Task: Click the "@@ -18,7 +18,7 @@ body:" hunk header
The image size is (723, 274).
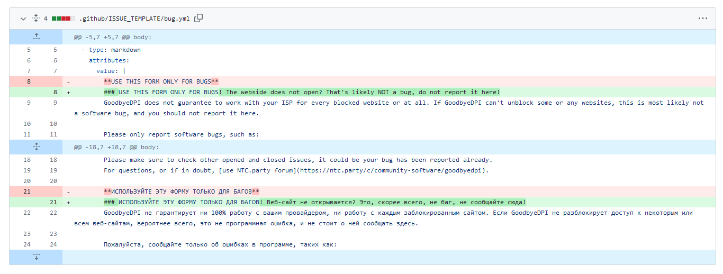Action: pyautogui.click(x=116, y=147)
